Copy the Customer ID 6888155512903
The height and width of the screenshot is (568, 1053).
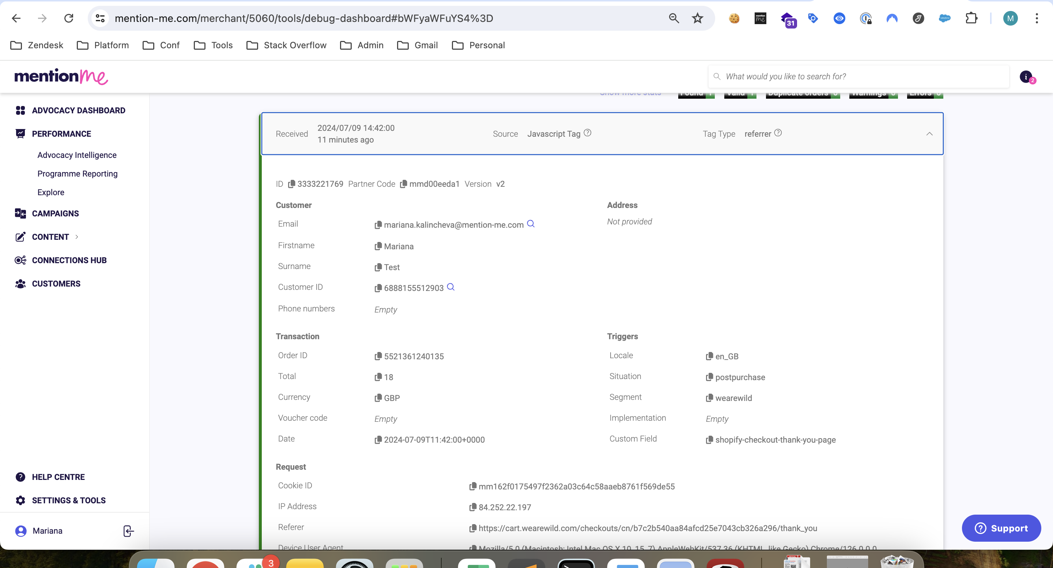(x=378, y=288)
